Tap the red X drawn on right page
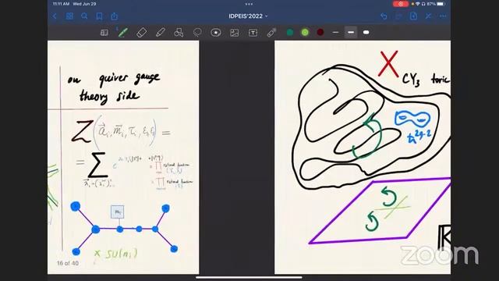Image resolution: width=499 pixels, height=281 pixels. click(388, 64)
